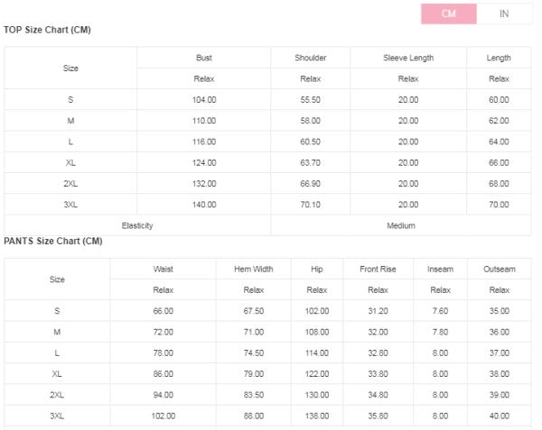The width and height of the screenshot is (542, 430).
Task: Click the Waist column header
Action: (164, 269)
